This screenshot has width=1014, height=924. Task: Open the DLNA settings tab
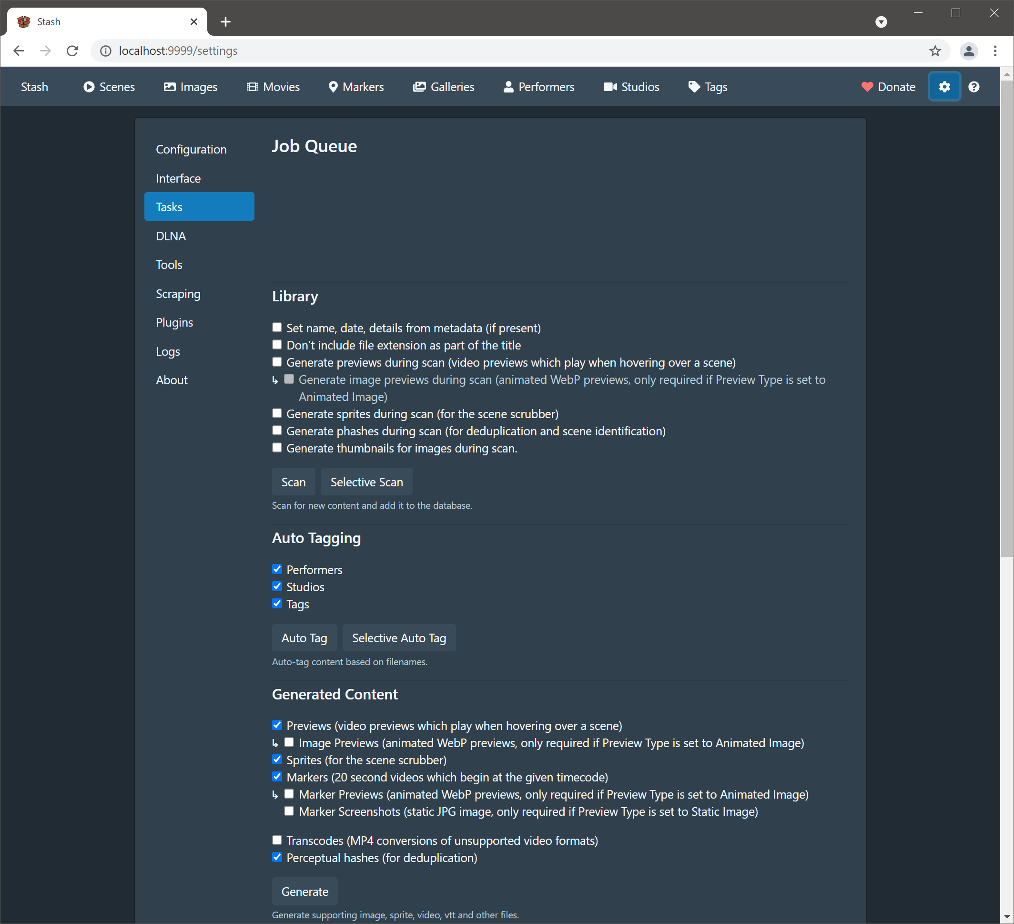point(199,236)
